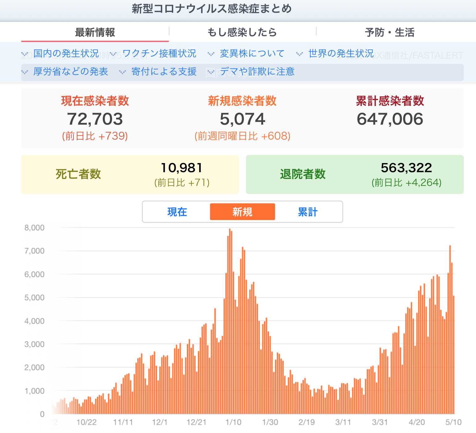Click chevron icon beside 国内の発生状況
476x433 pixels.
(25, 54)
